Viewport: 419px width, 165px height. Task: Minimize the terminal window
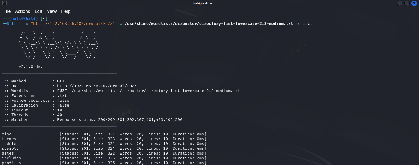coord(400,3)
